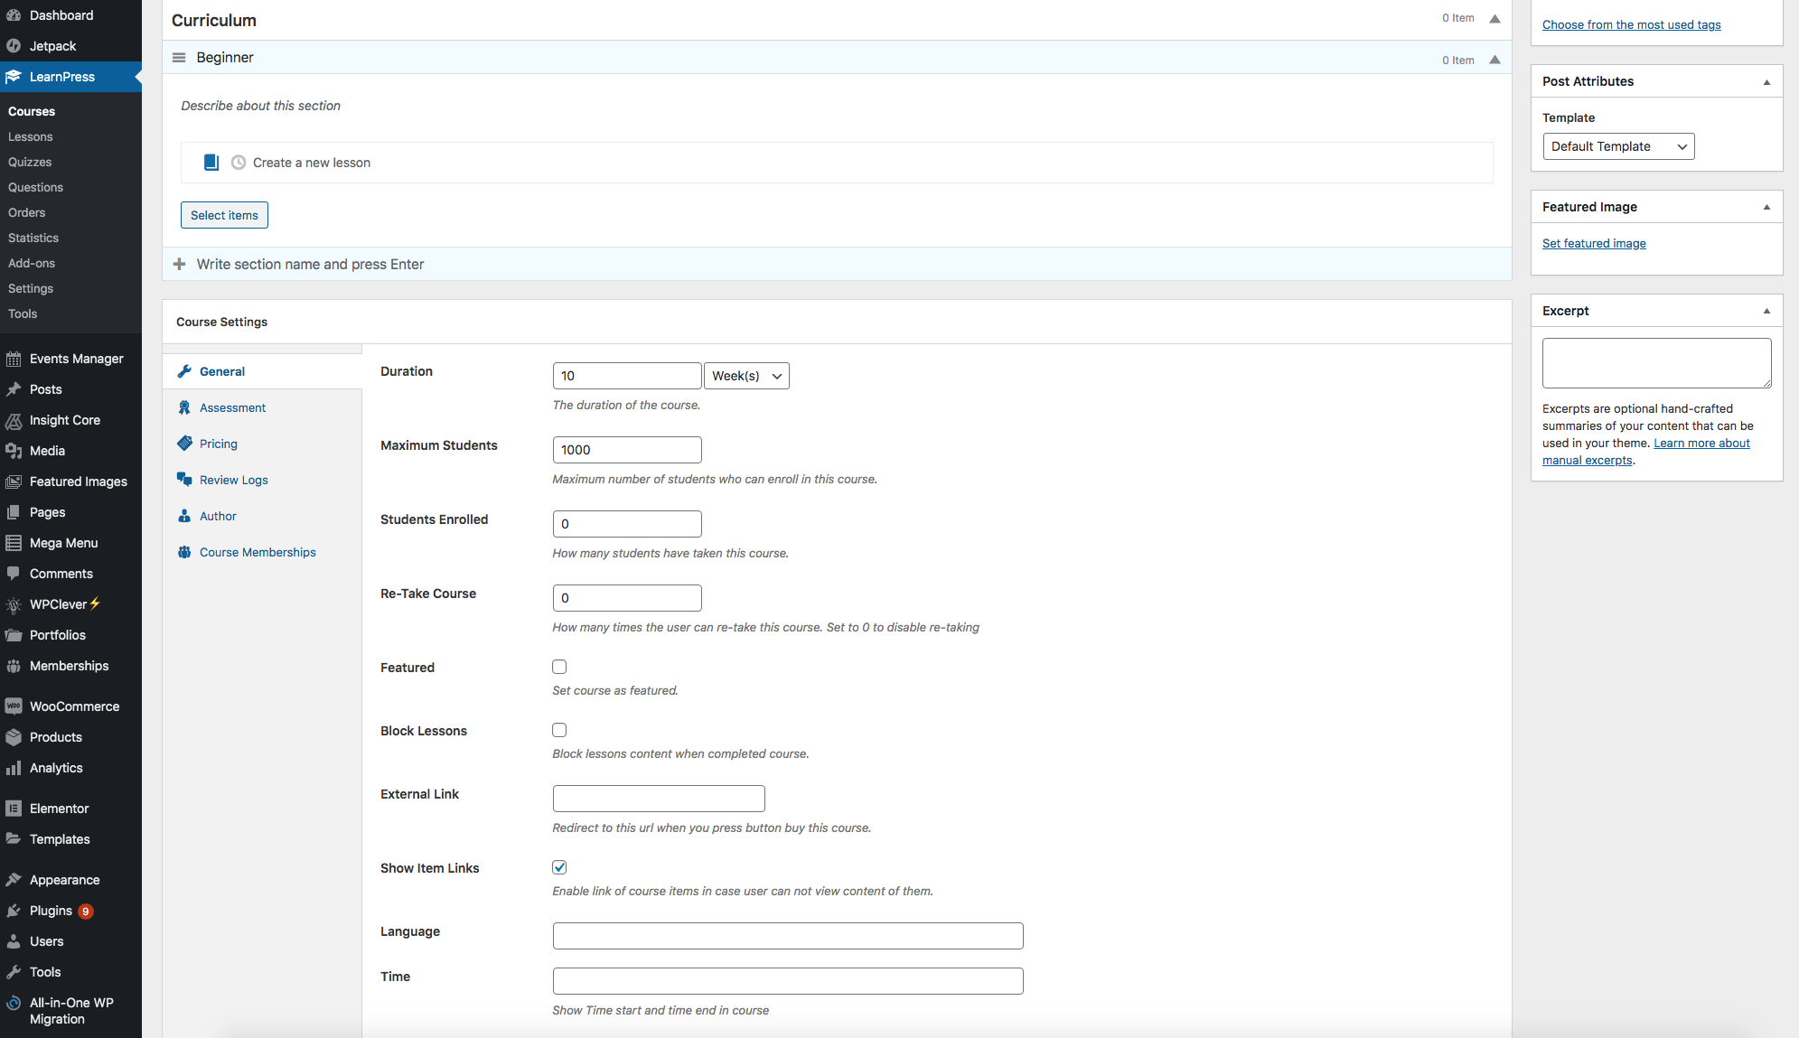Image resolution: width=1799 pixels, height=1038 pixels.
Task: Collapse the Beginner section arrow
Action: click(x=1495, y=61)
